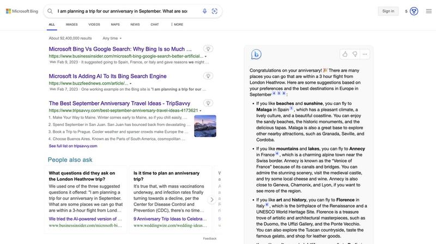This screenshot has height=244, width=436.
Task: Expand tripsavvy URL dropdown arrow
Action: pyautogui.click(x=201, y=111)
